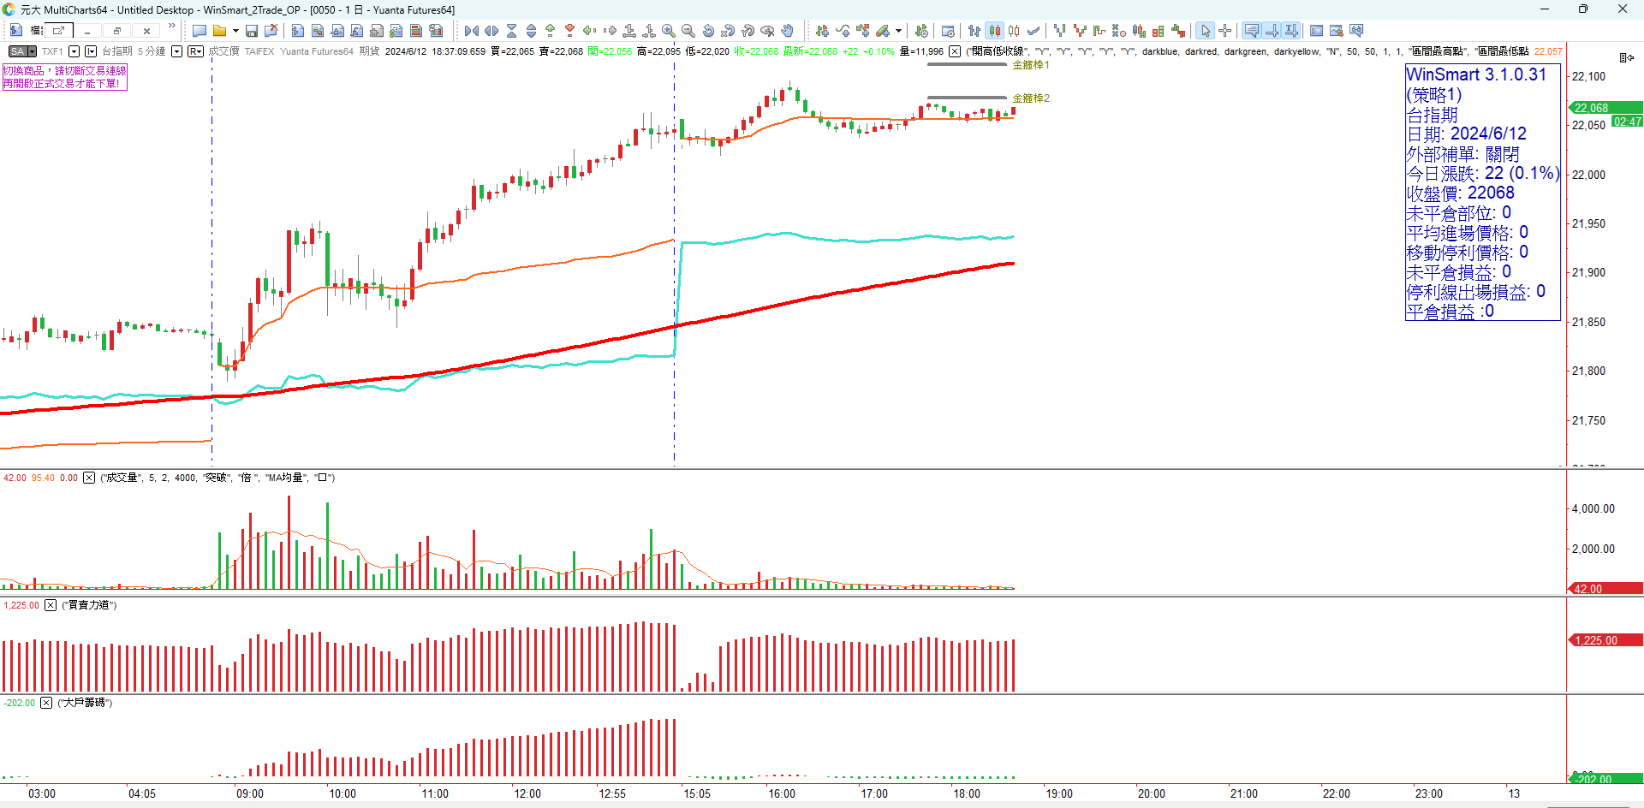1644x808 pixels.
Task: Click the 外部補單: 關閉 status text
Action: point(1462,154)
